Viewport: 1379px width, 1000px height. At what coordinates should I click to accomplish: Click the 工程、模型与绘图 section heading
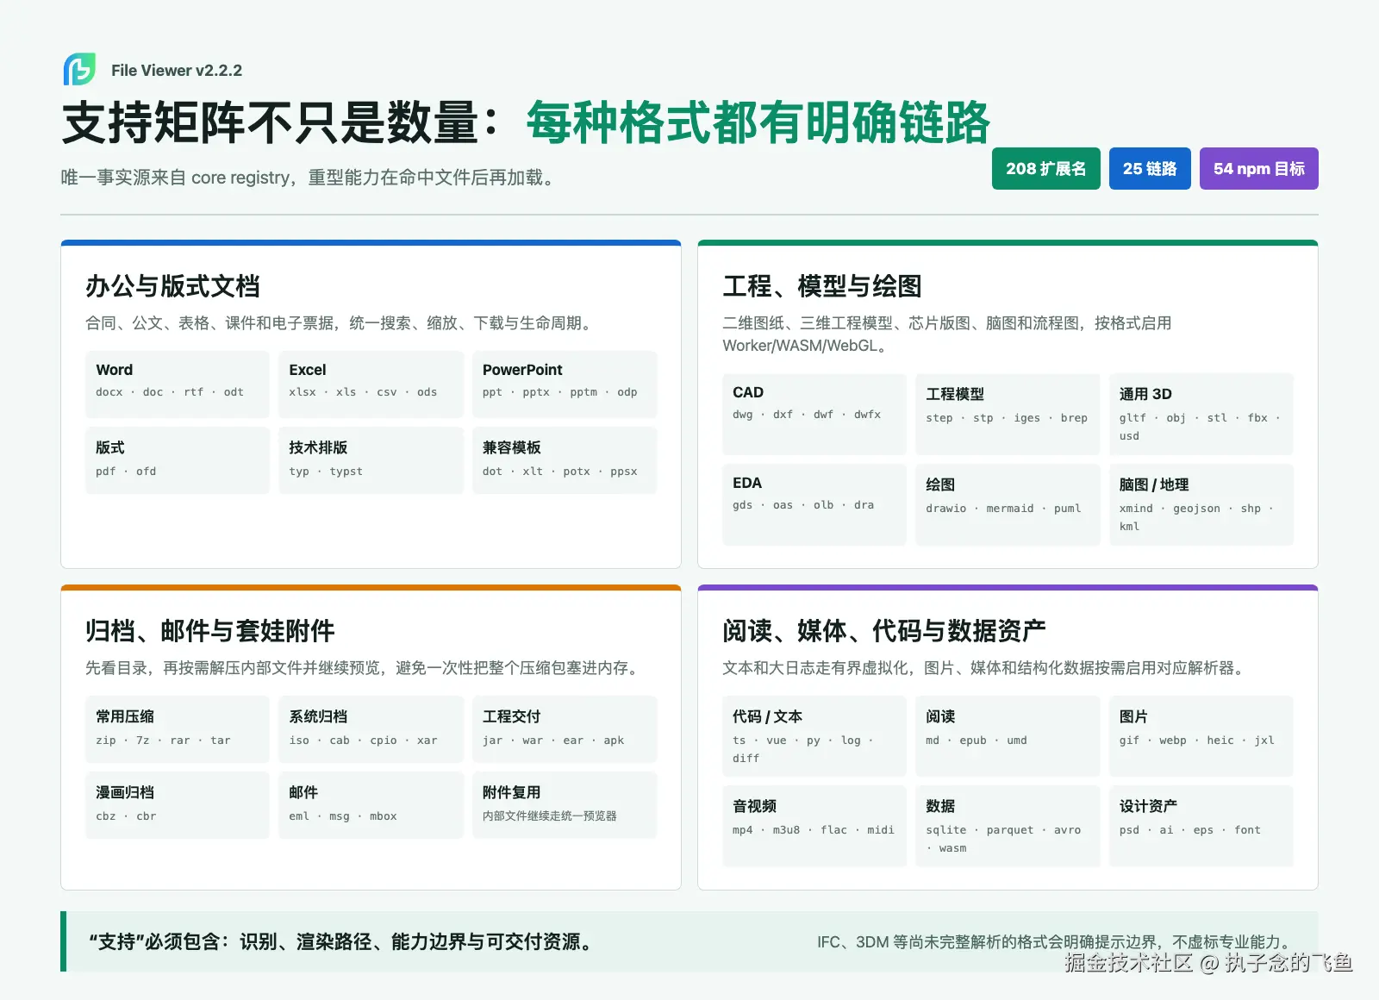[822, 286]
